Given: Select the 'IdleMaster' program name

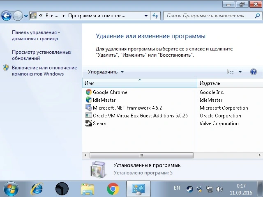Looking at the screenshot, I should 104,100.
